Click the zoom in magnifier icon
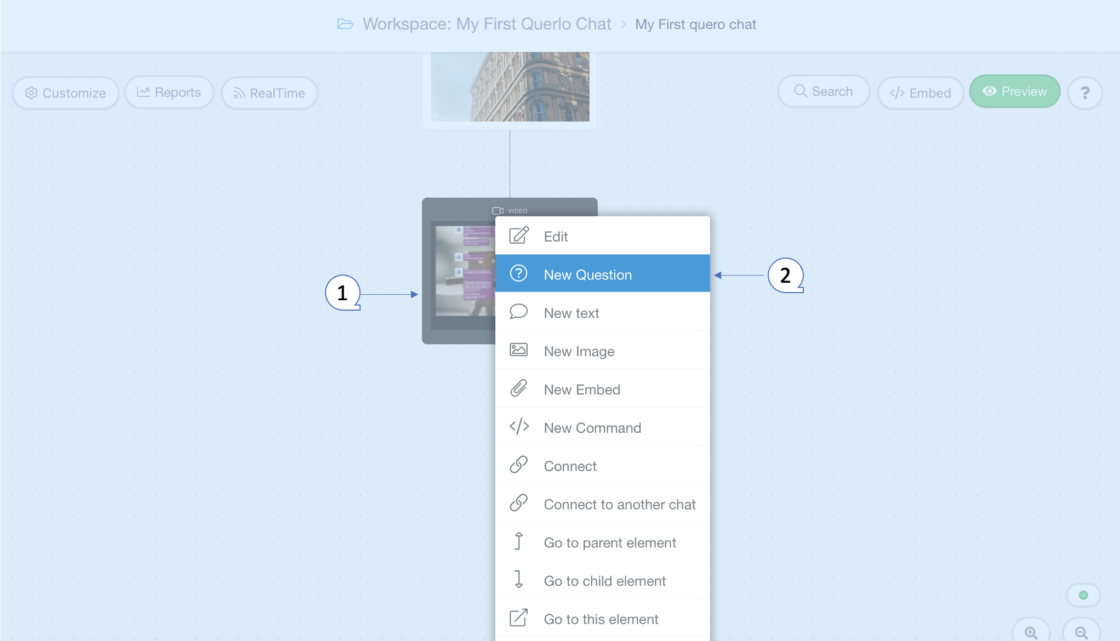1120x641 pixels. pyautogui.click(x=1031, y=633)
